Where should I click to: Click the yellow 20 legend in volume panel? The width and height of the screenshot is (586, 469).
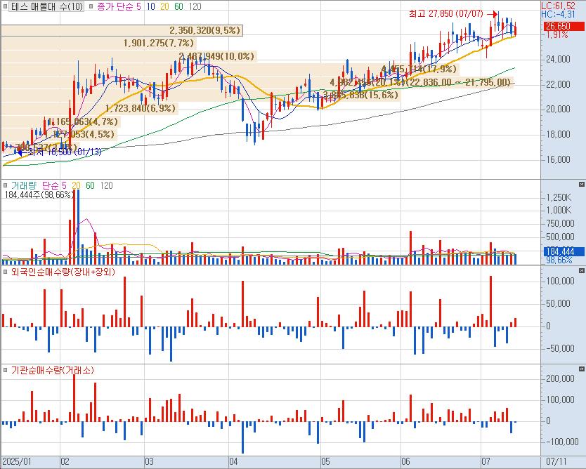(x=76, y=185)
